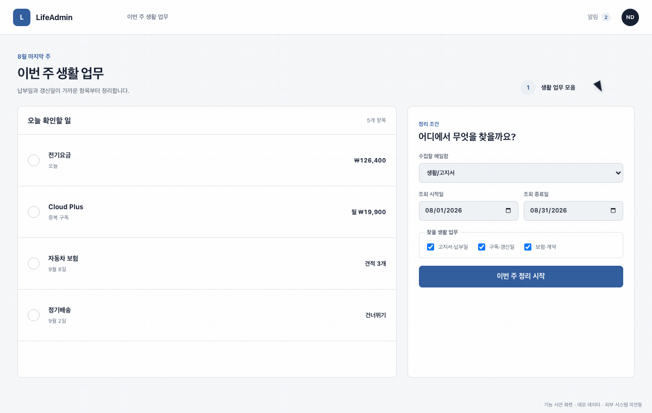Click the 전기요금 item title
The width and height of the screenshot is (652, 413).
(x=60, y=155)
